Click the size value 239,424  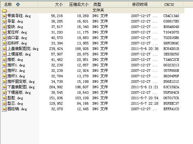[56, 49]
